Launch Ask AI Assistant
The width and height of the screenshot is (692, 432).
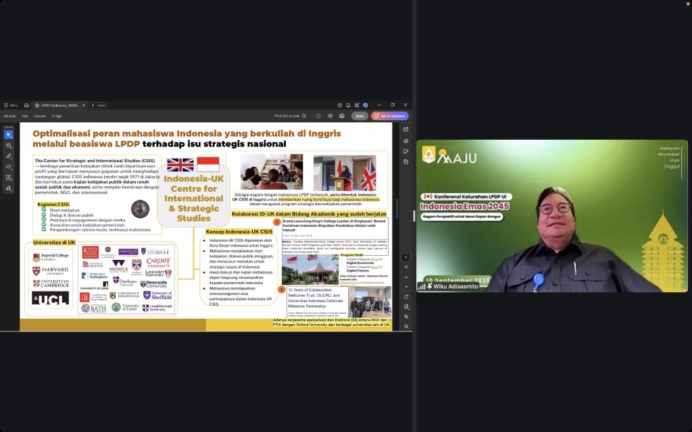pyautogui.click(x=390, y=116)
